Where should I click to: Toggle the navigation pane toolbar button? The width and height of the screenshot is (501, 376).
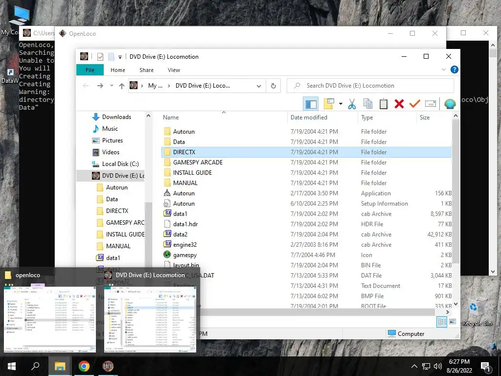tap(311, 104)
